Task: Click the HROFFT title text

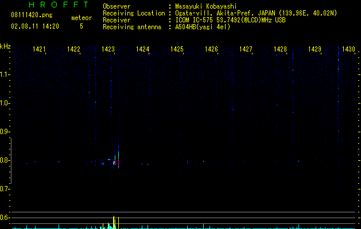Action: tap(59, 5)
